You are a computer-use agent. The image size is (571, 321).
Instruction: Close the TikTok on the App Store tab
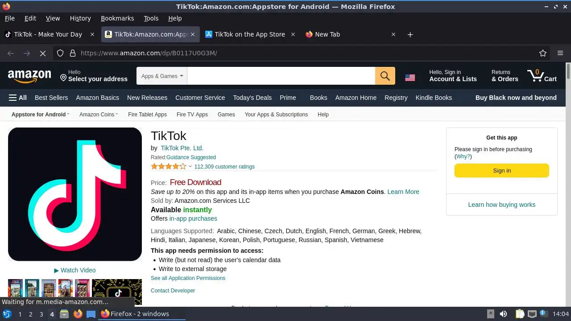(293, 34)
